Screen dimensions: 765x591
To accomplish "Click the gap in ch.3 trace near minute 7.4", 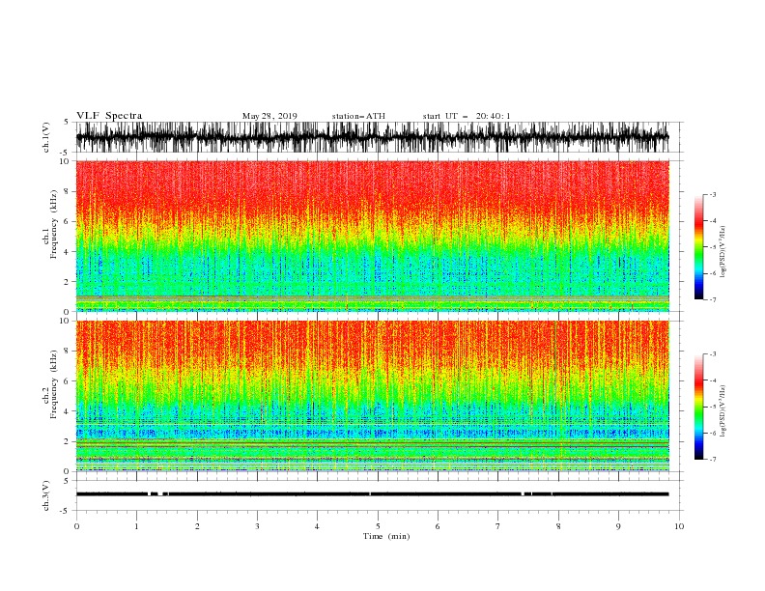I will tap(523, 494).
